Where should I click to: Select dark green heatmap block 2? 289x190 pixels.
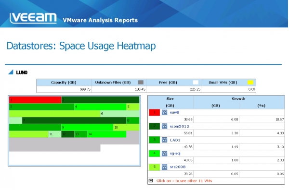(x=100, y=100)
